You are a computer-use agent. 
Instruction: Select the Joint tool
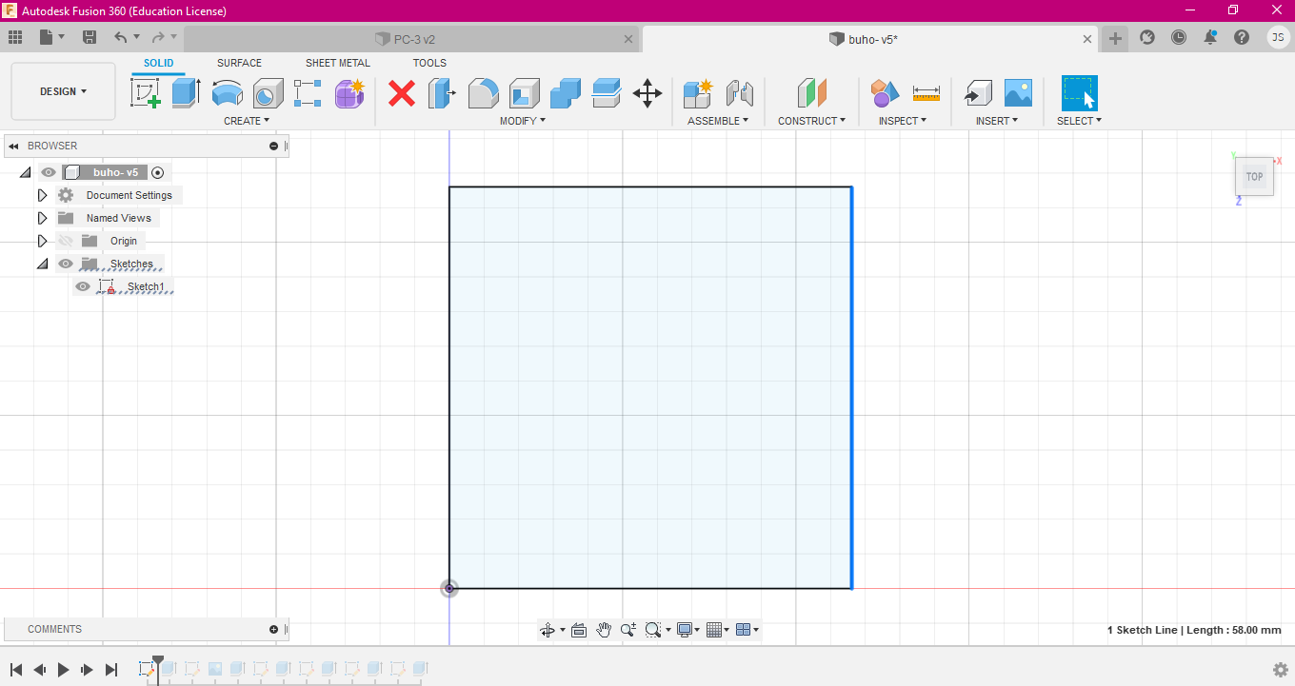coord(739,93)
